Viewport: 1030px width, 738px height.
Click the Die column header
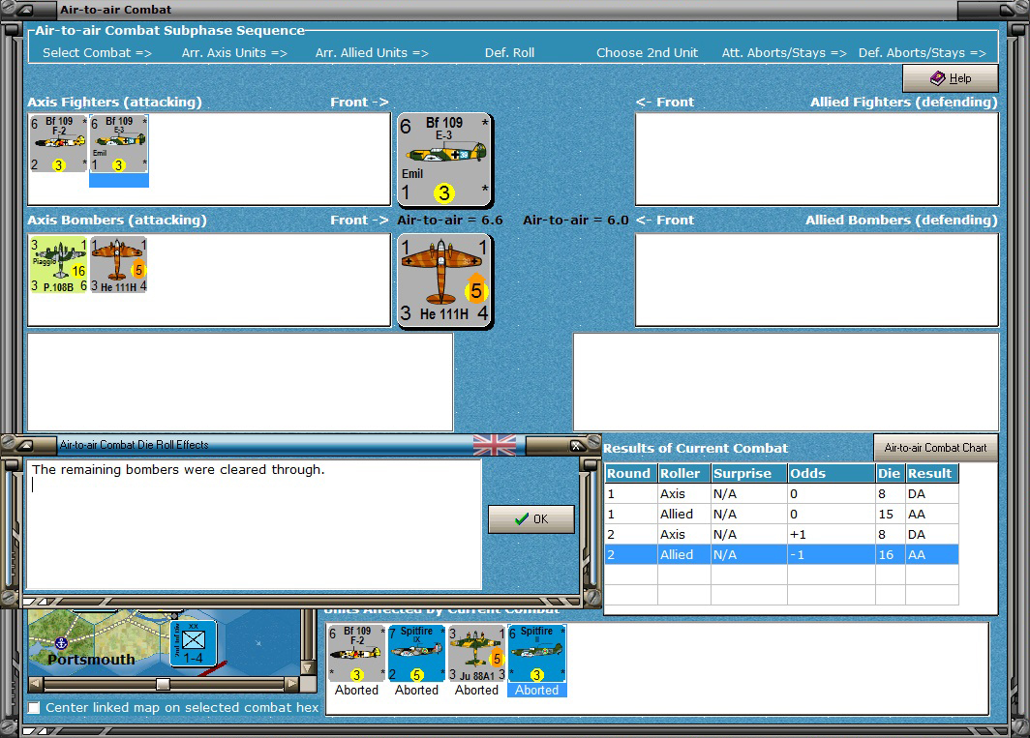[x=890, y=473]
